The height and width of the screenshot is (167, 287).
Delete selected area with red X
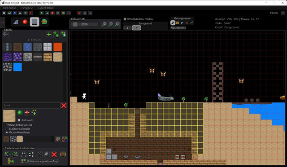point(54,154)
